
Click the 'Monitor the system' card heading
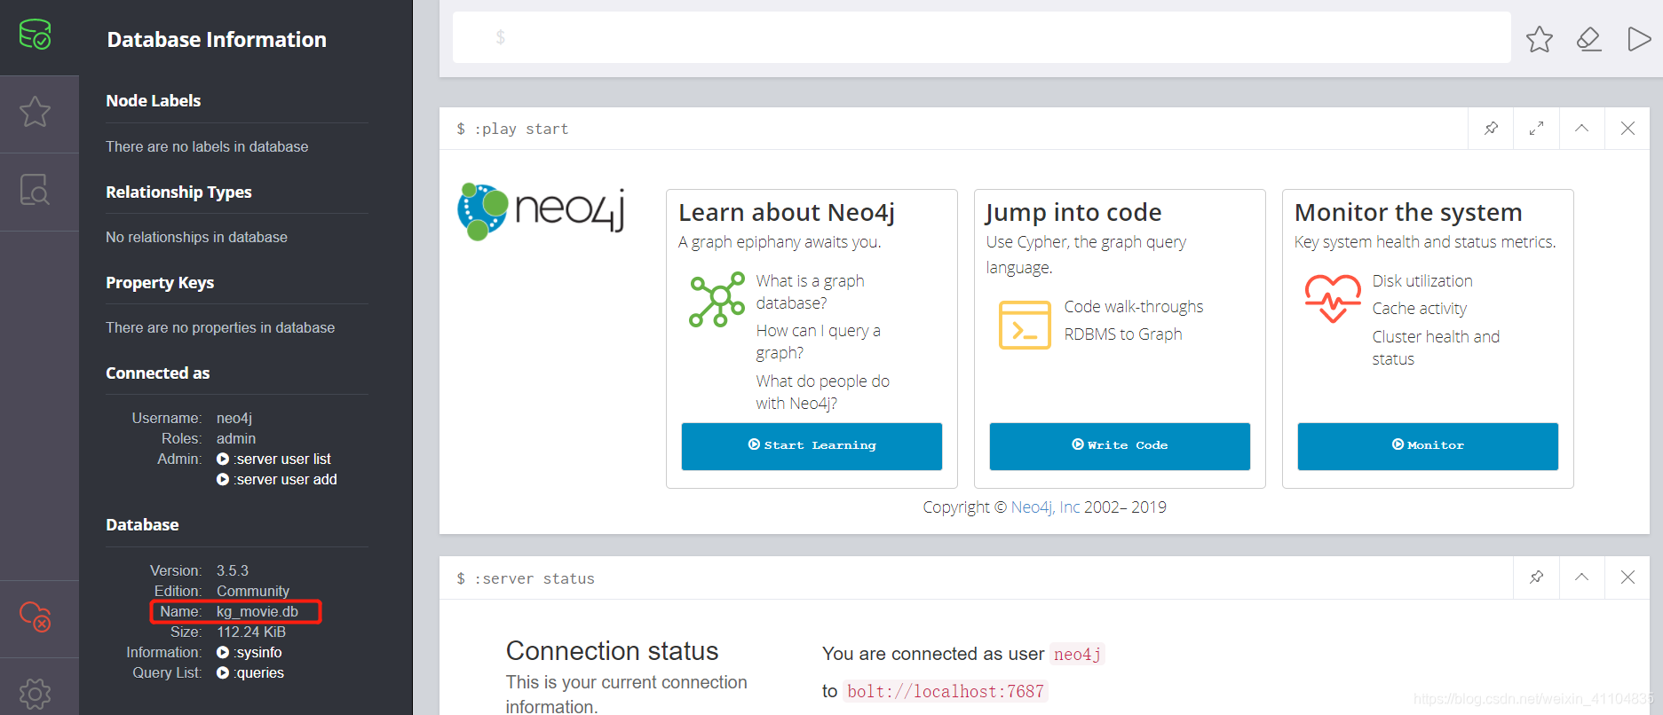(1408, 213)
